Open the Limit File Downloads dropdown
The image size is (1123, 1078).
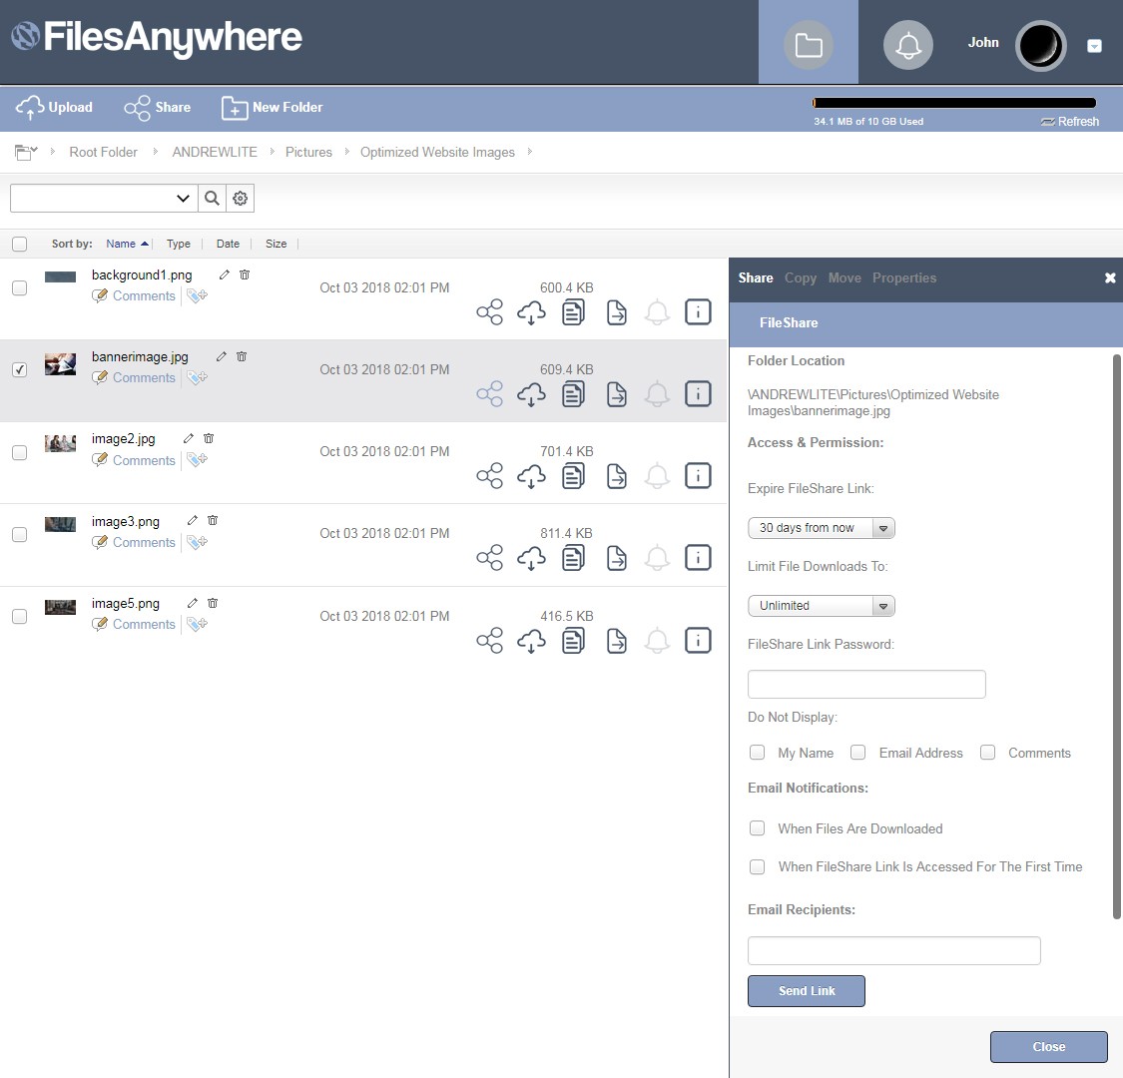(821, 605)
